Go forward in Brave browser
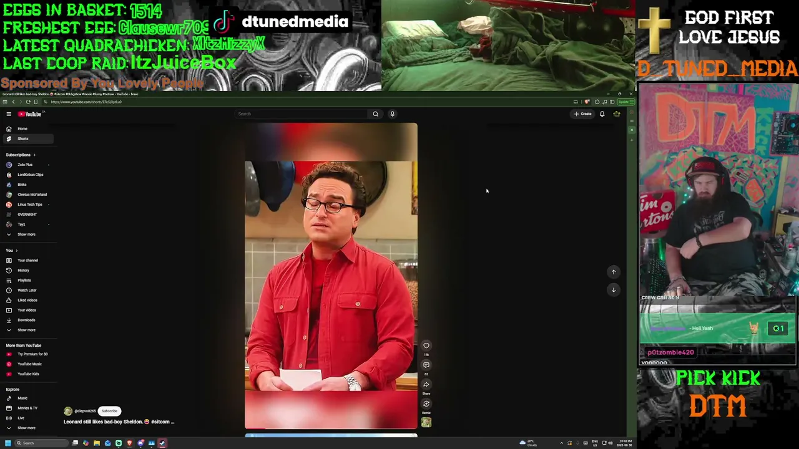This screenshot has height=449, width=799. click(20, 102)
